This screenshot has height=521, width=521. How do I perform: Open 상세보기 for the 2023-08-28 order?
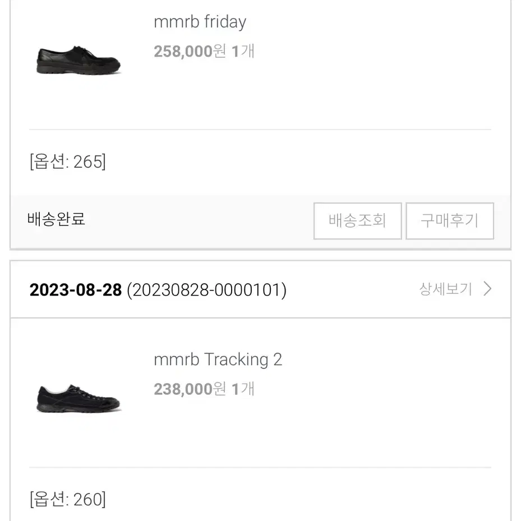[x=446, y=289]
